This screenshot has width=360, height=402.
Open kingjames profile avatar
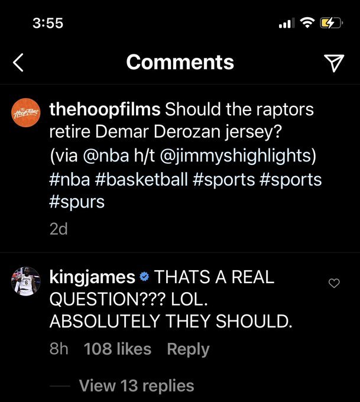(x=25, y=281)
